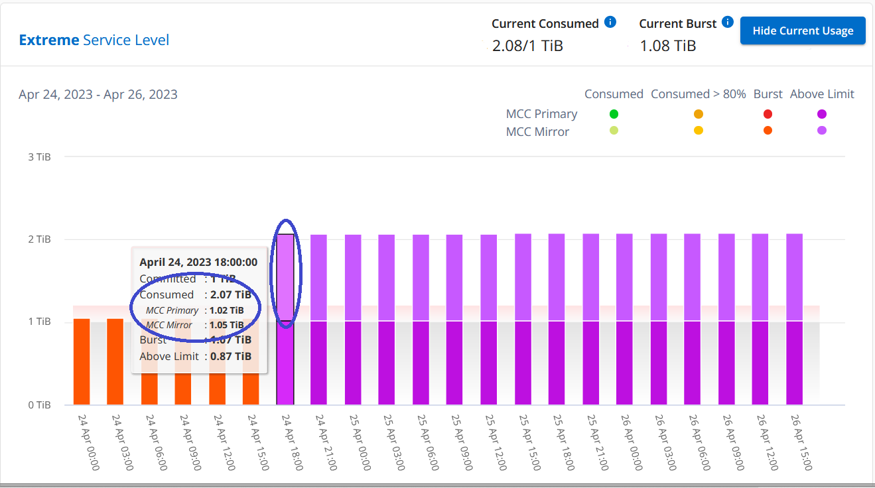The image size is (875, 488).
Task: Click info icon beside Current Burst
Action: (728, 22)
